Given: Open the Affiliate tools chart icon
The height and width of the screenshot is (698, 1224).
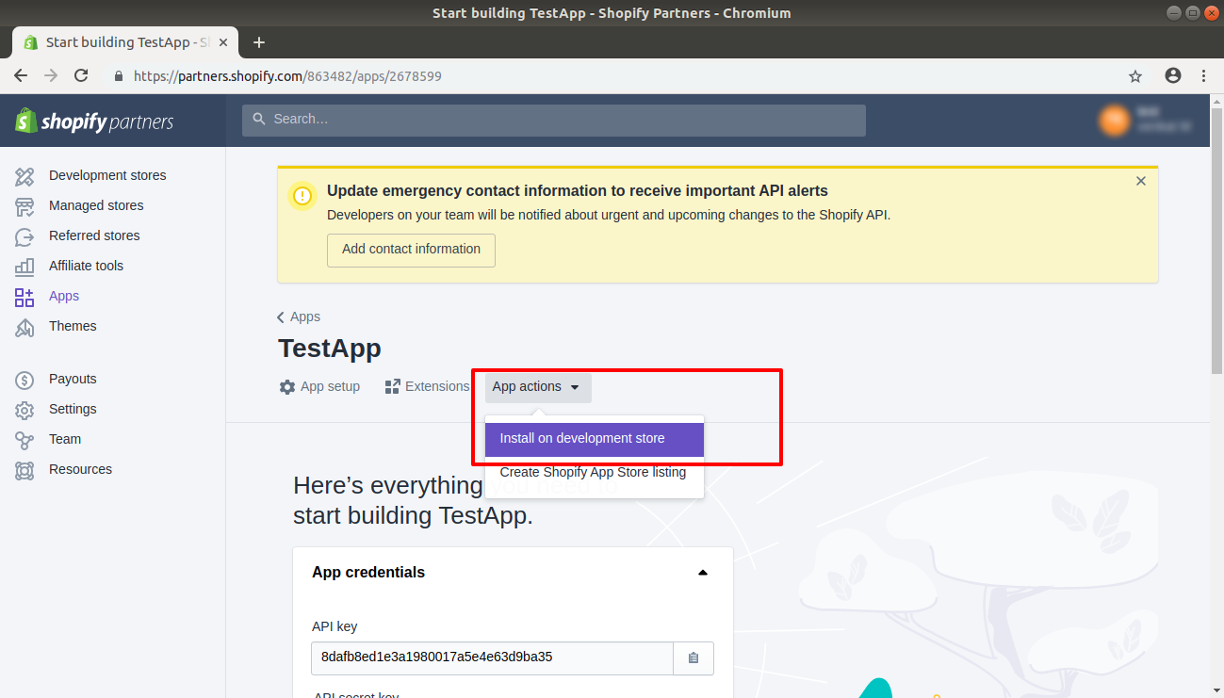Looking at the screenshot, I should click(24, 267).
